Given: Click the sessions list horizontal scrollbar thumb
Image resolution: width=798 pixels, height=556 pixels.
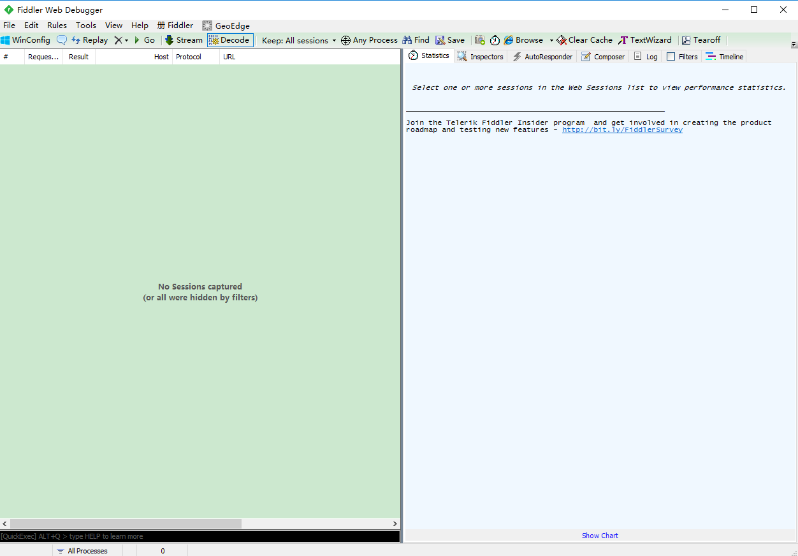Looking at the screenshot, I should (126, 523).
